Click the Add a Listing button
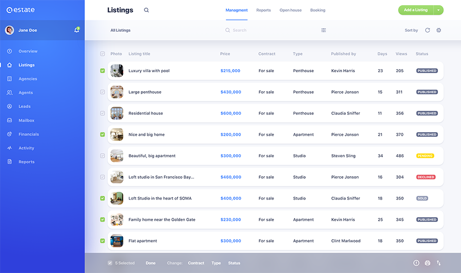Screen dimensions: 461x273 [416, 10]
